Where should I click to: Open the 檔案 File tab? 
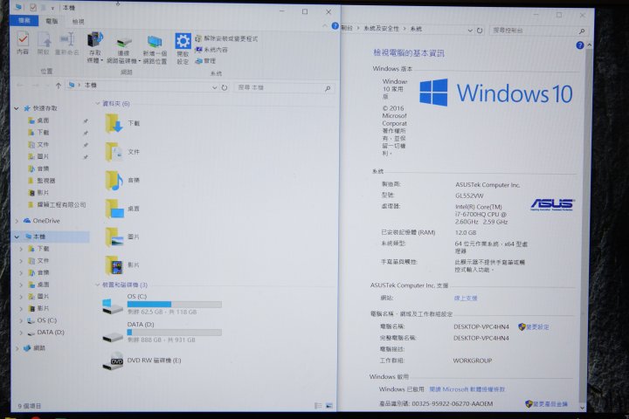pos(24,20)
